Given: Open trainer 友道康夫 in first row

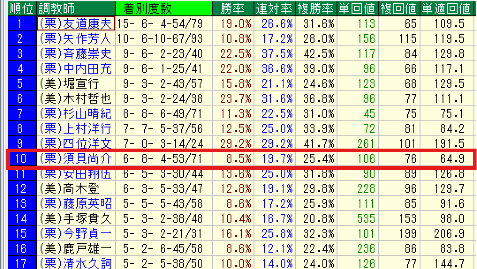Looking at the screenshot, I should 76,23.
